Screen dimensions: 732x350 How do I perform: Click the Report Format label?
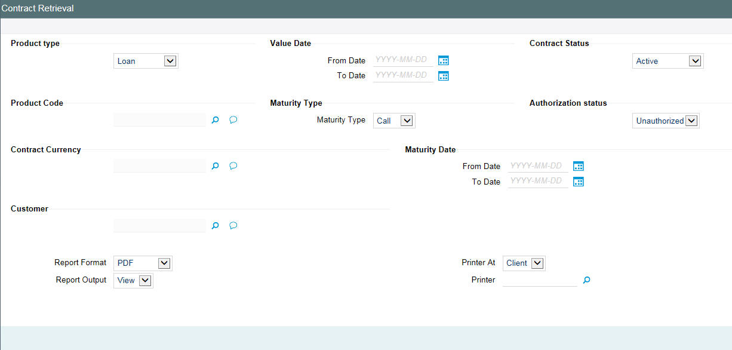pyautogui.click(x=80, y=262)
